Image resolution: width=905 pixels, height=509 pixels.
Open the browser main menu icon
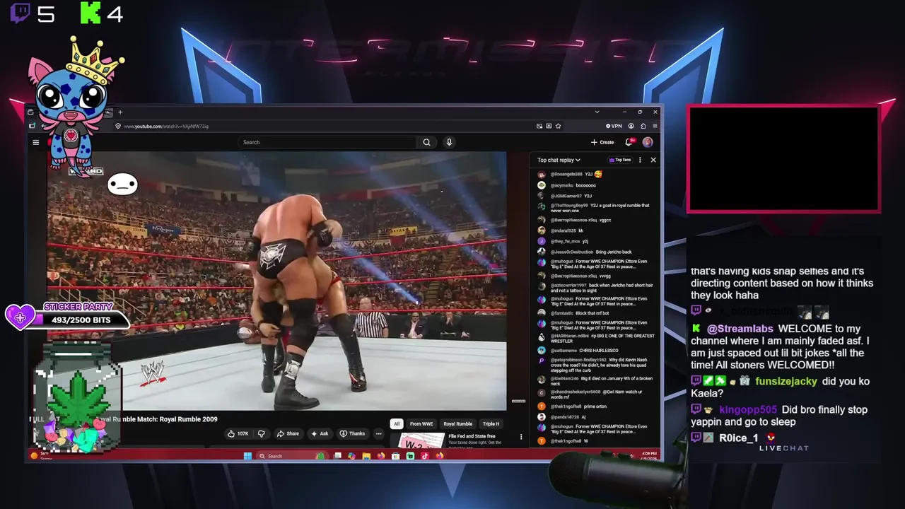[653, 126]
